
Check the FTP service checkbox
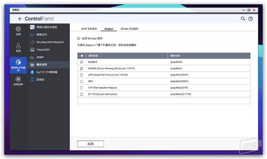coord(82,88)
